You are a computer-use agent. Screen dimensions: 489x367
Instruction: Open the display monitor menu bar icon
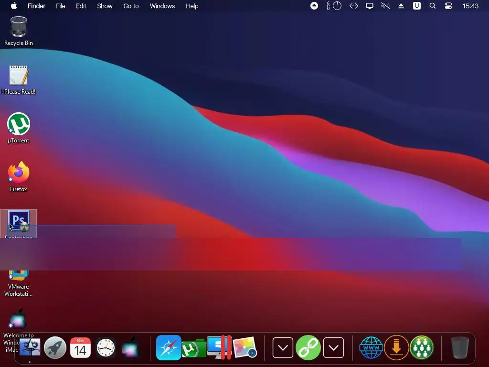[x=370, y=6]
